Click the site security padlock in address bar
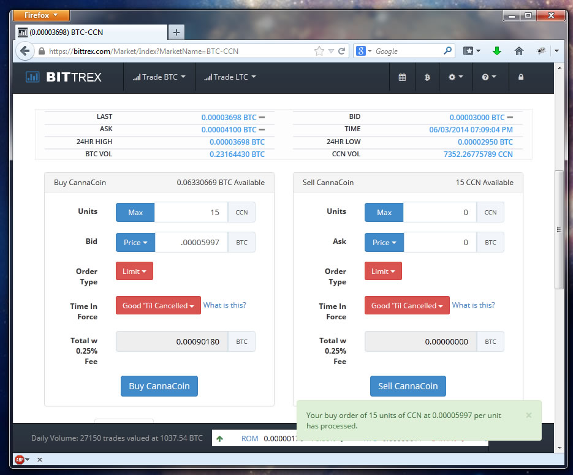The image size is (573, 475). click(41, 51)
